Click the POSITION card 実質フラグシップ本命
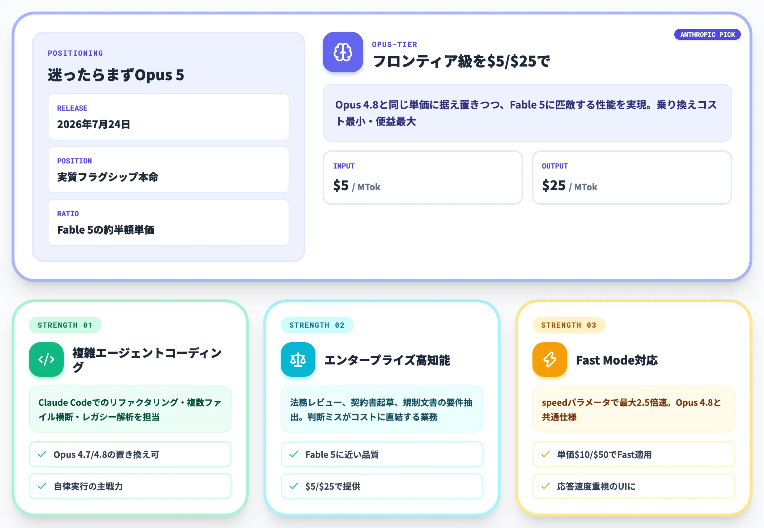Viewport: 764px width, 528px height. (169, 170)
